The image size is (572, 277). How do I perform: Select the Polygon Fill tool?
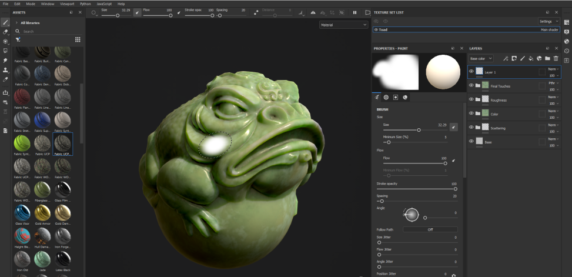click(5, 51)
